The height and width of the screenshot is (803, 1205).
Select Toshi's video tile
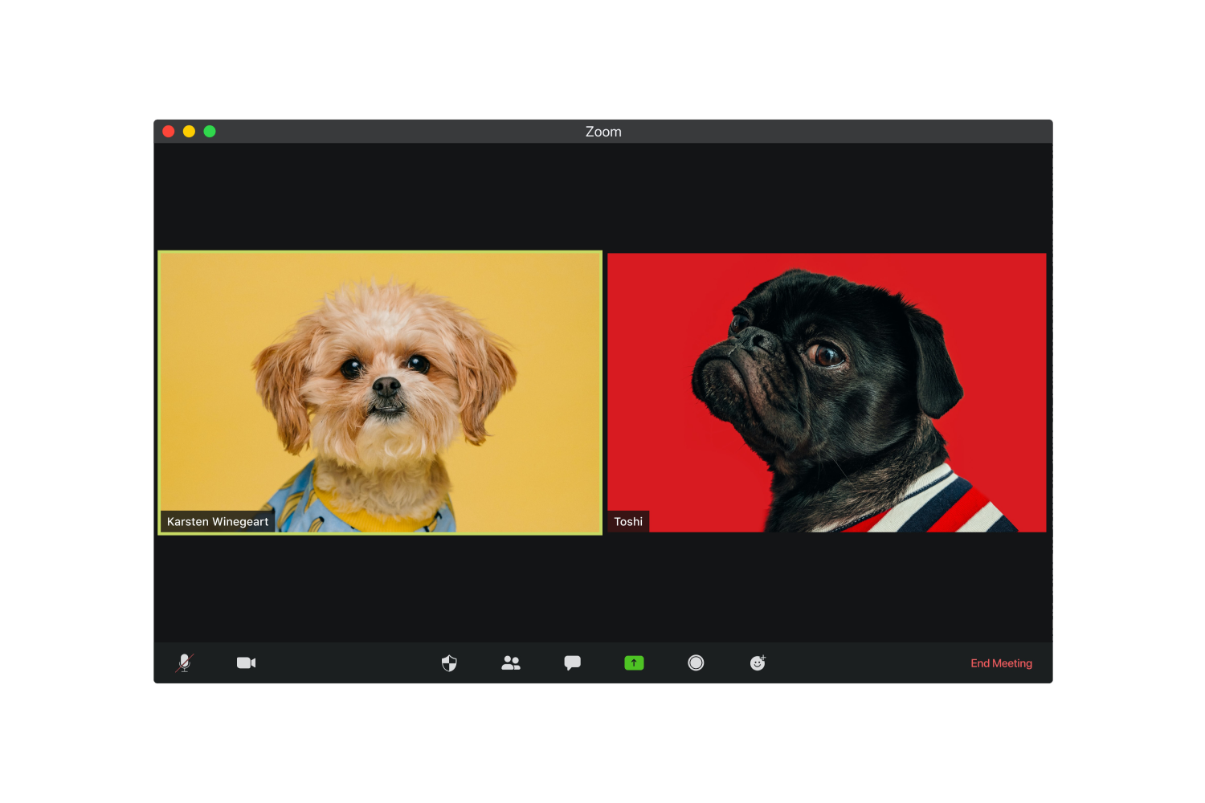coord(827,393)
